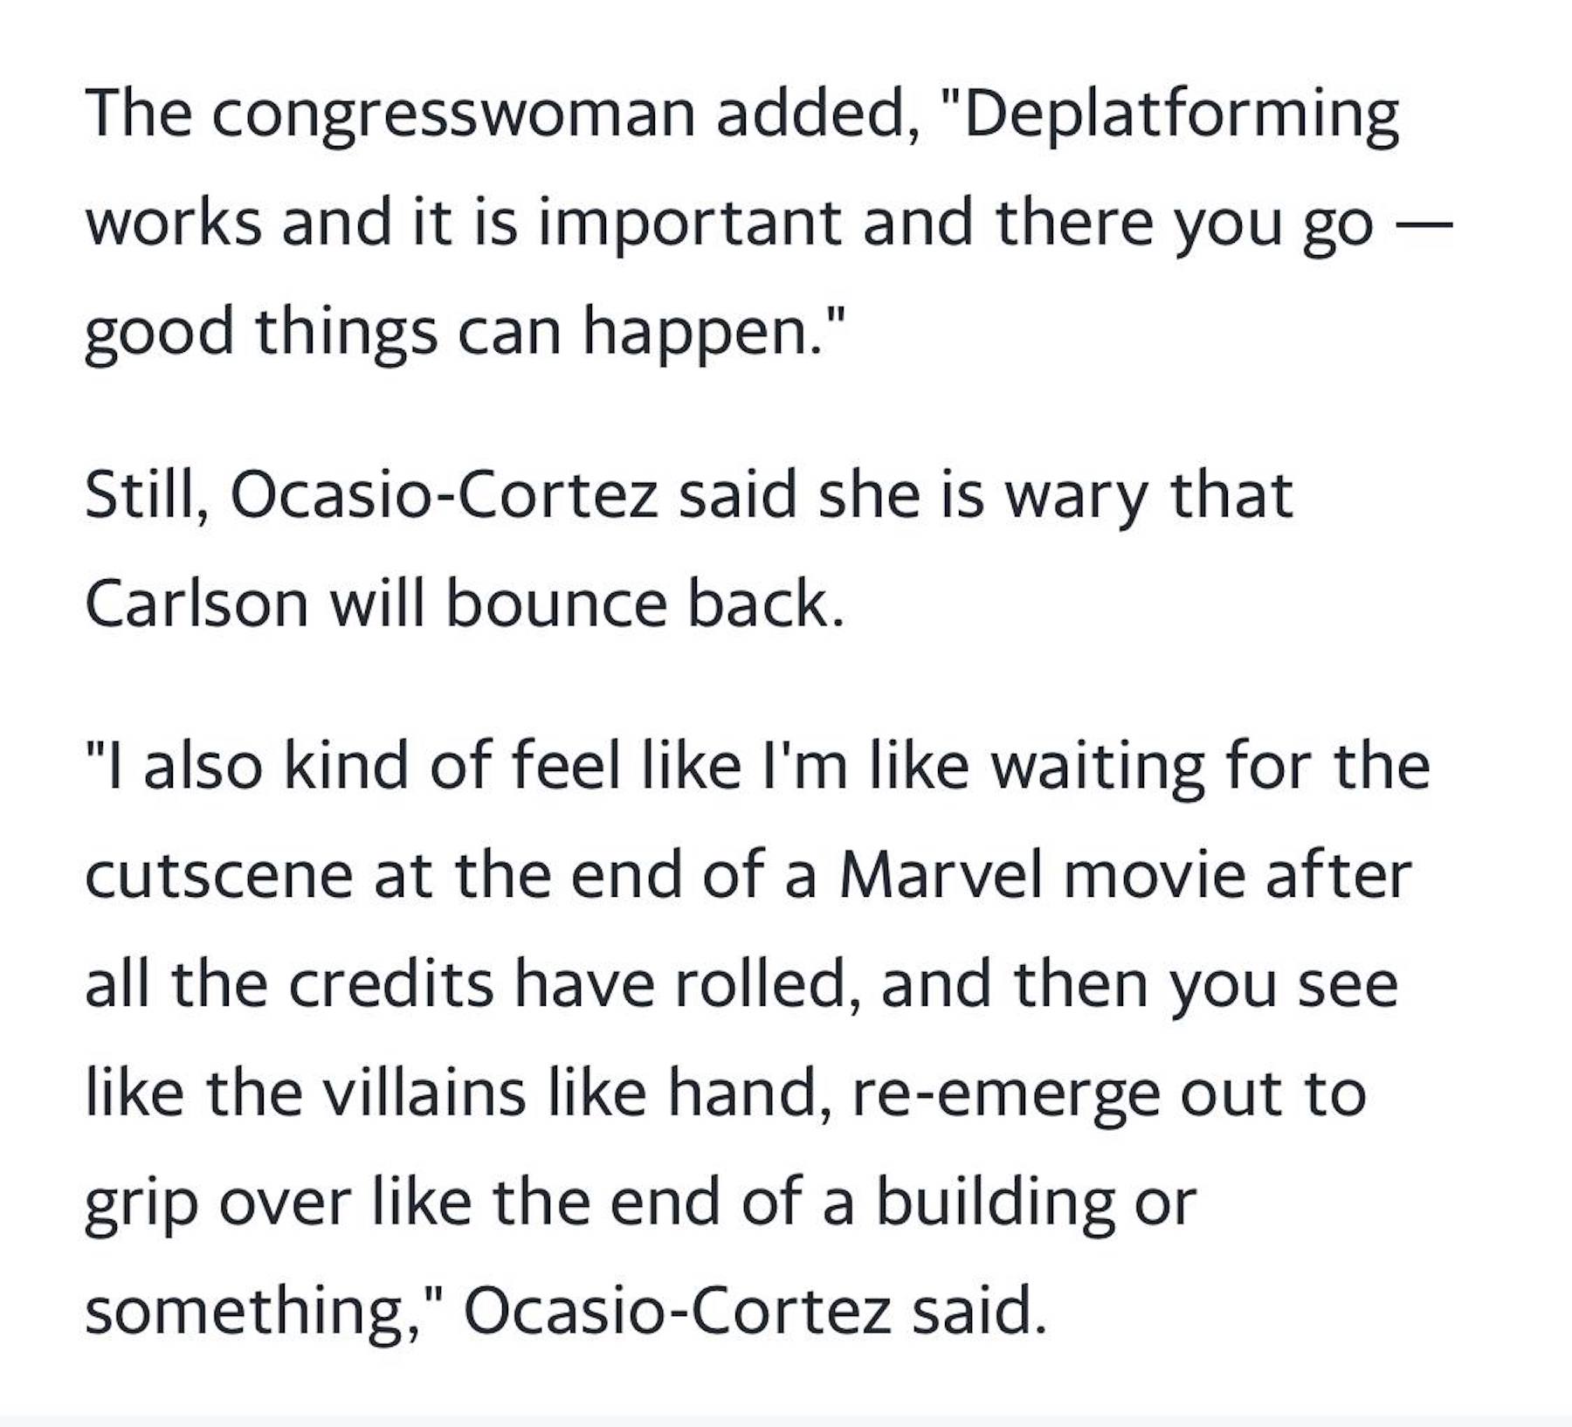Viewport: 1572px width, 1427px height.
Task: Click the word "cutscene"
Action: tap(218, 875)
